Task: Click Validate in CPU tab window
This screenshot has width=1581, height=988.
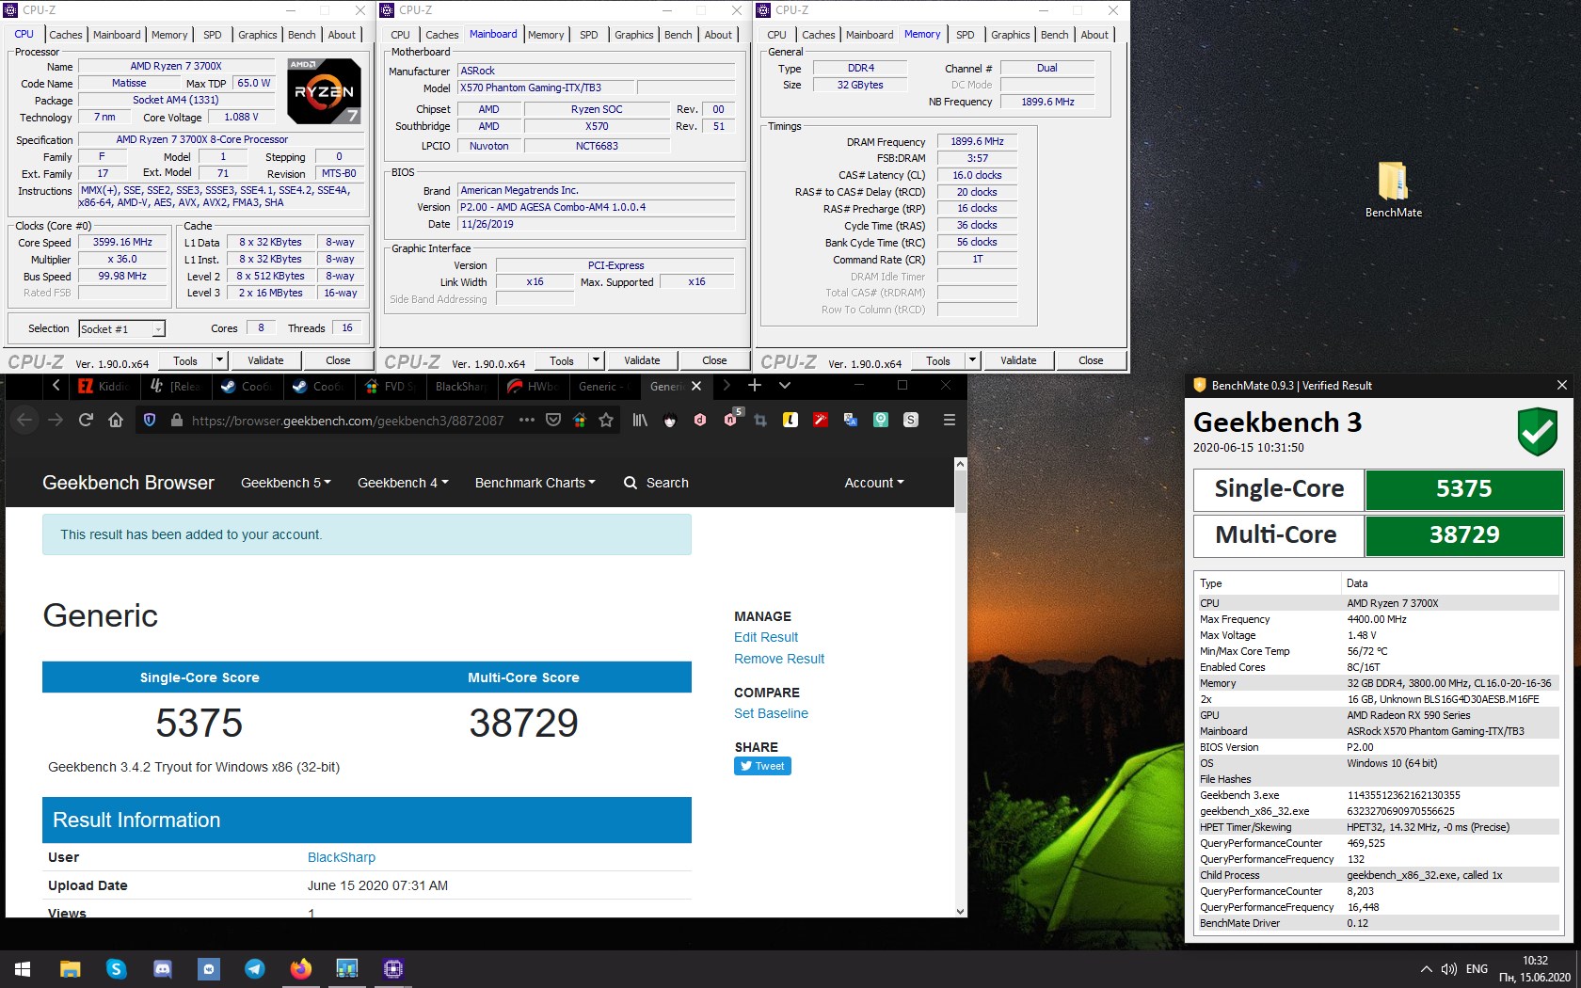Action: (x=265, y=359)
